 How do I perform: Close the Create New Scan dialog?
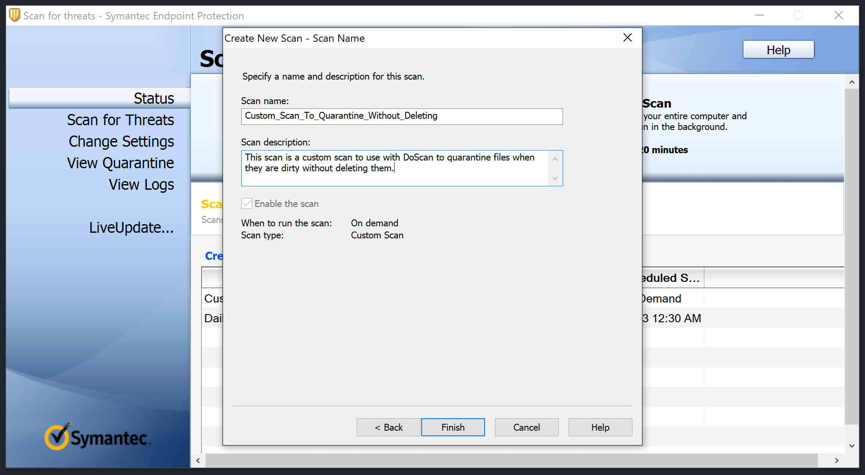pos(627,38)
